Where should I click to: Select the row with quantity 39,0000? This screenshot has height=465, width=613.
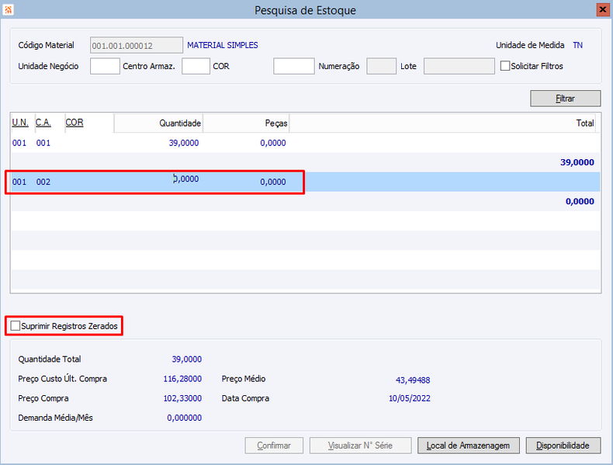(306, 143)
